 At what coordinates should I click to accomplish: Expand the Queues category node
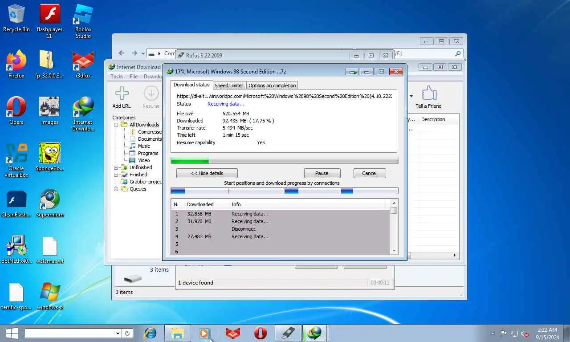point(116,189)
